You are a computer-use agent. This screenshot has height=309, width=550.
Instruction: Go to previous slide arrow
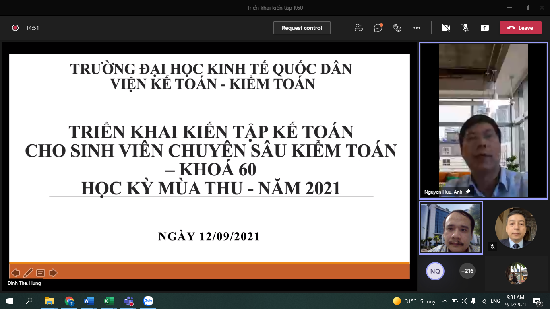click(x=15, y=273)
